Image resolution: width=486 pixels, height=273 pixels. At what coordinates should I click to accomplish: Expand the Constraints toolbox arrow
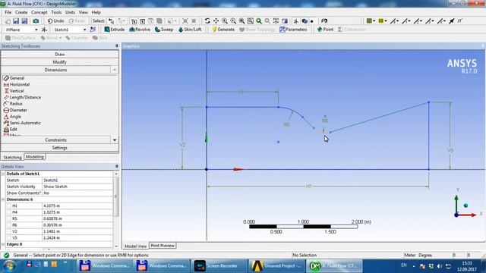click(115, 140)
